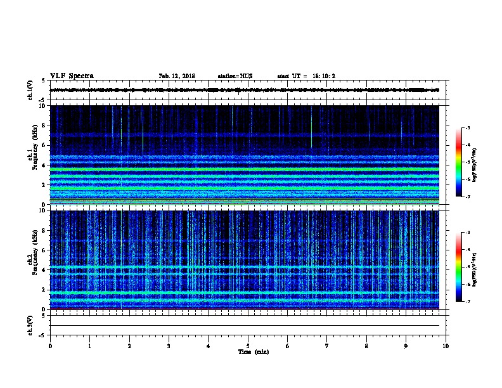Click time axis tick label "6"

tap(288, 346)
